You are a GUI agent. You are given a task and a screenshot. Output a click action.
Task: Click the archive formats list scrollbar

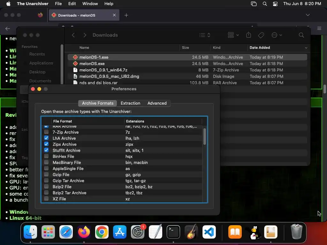coord(205,137)
